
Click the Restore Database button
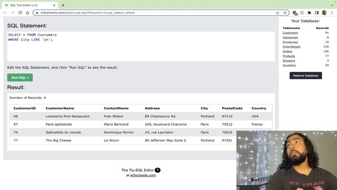coord(305,75)
